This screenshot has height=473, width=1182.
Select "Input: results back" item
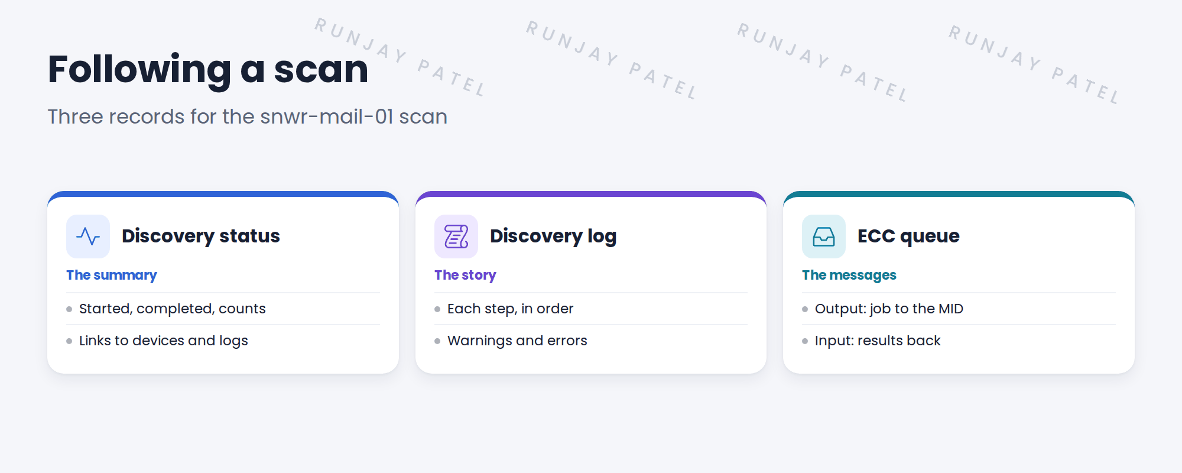pyautogui.click(x=959, y=341)
